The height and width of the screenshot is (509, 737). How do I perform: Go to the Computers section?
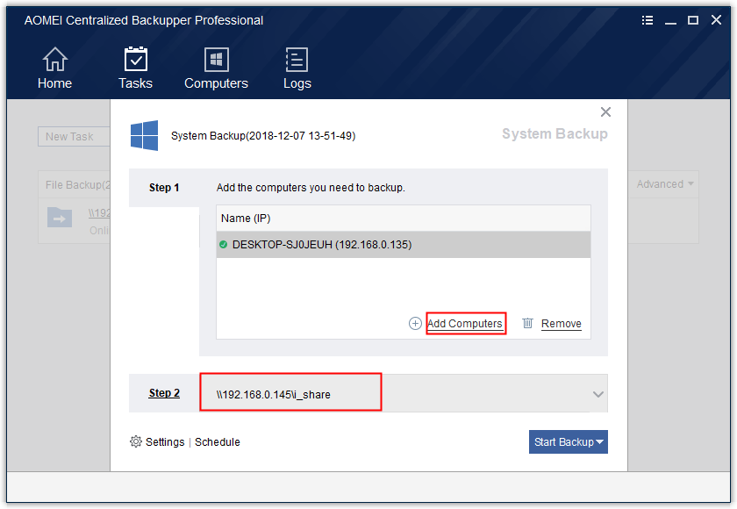[x=216, y=68]
